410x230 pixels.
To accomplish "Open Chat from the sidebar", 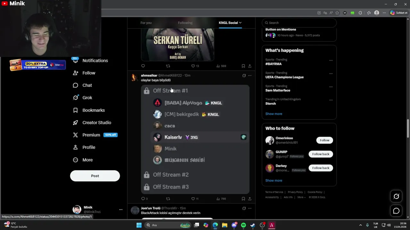I will tap(82, 85).
